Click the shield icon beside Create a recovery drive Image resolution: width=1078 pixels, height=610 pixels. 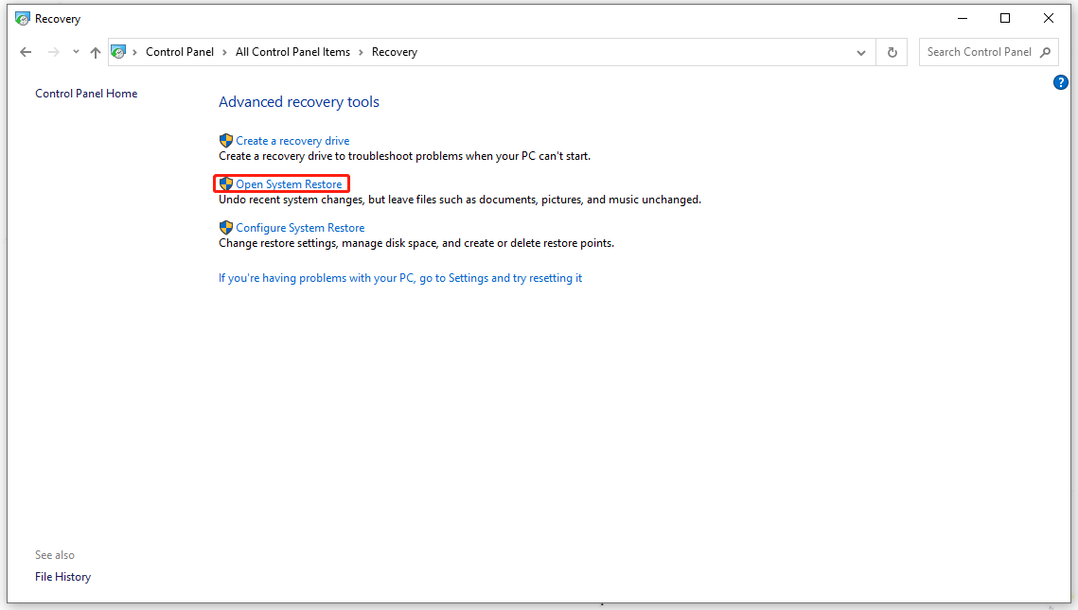pyautogui.click(x=225, y=140)
